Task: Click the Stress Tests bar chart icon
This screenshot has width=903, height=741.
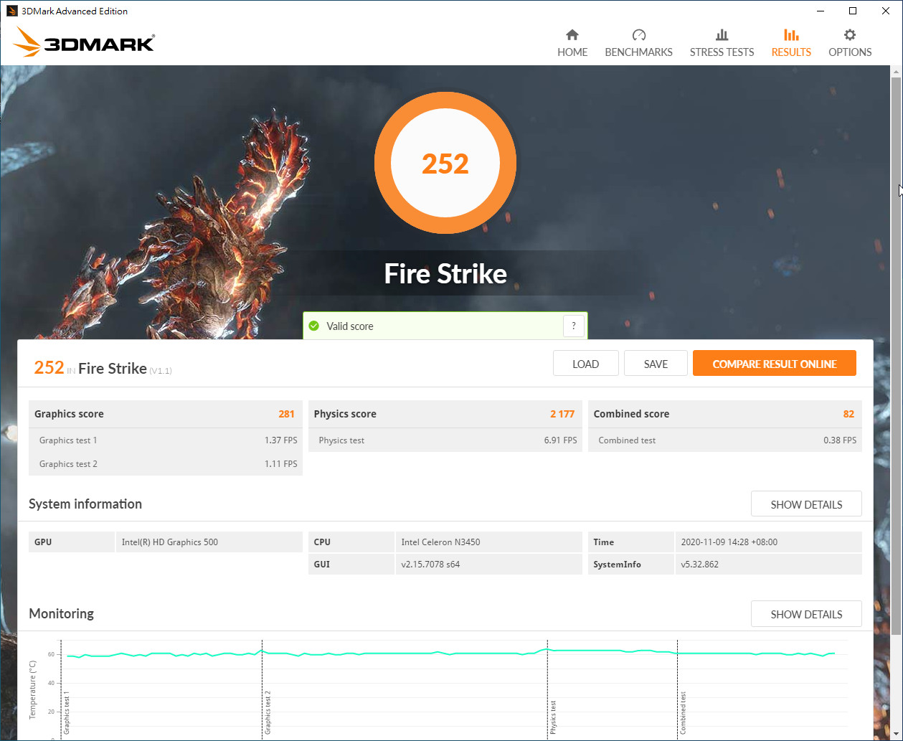Action: (x=722, y=35)
